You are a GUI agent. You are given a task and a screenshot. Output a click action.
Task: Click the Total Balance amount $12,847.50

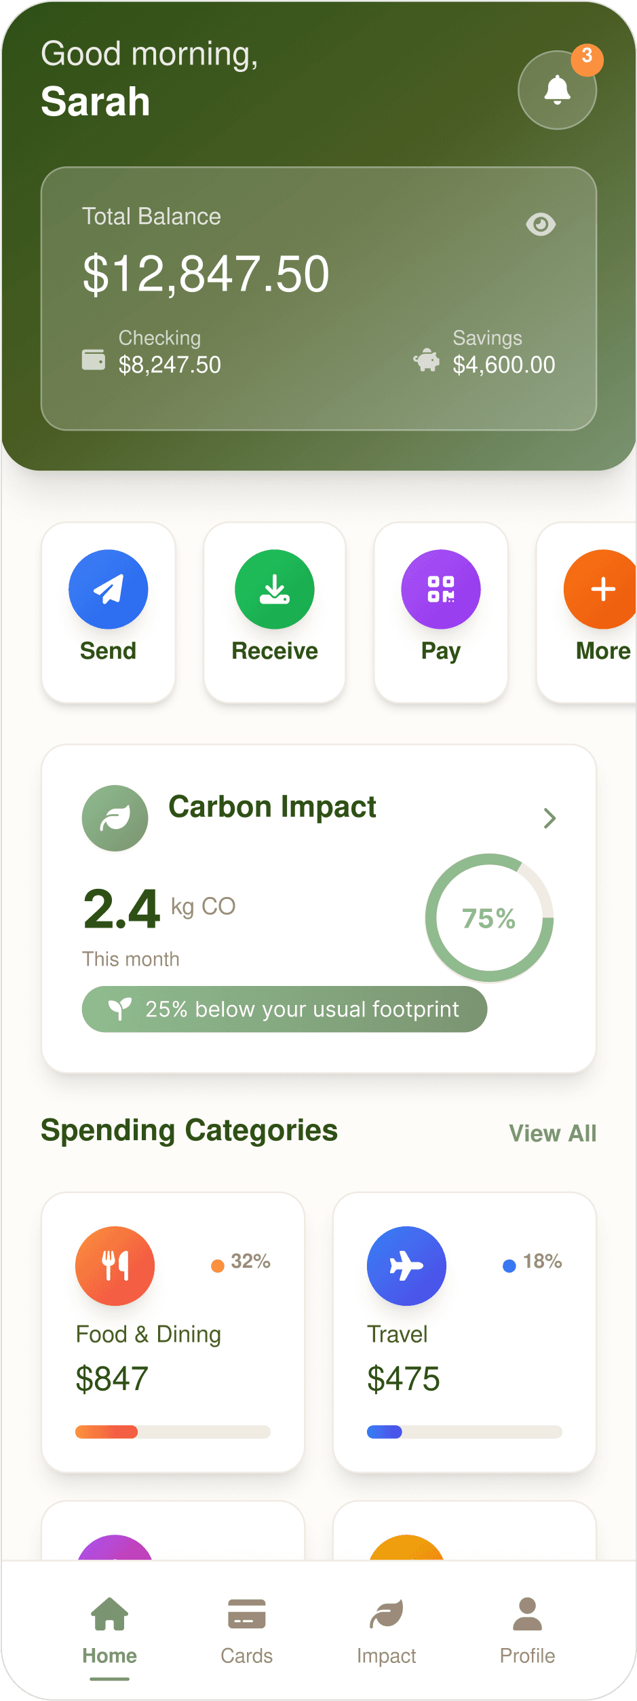coord(206,274)
